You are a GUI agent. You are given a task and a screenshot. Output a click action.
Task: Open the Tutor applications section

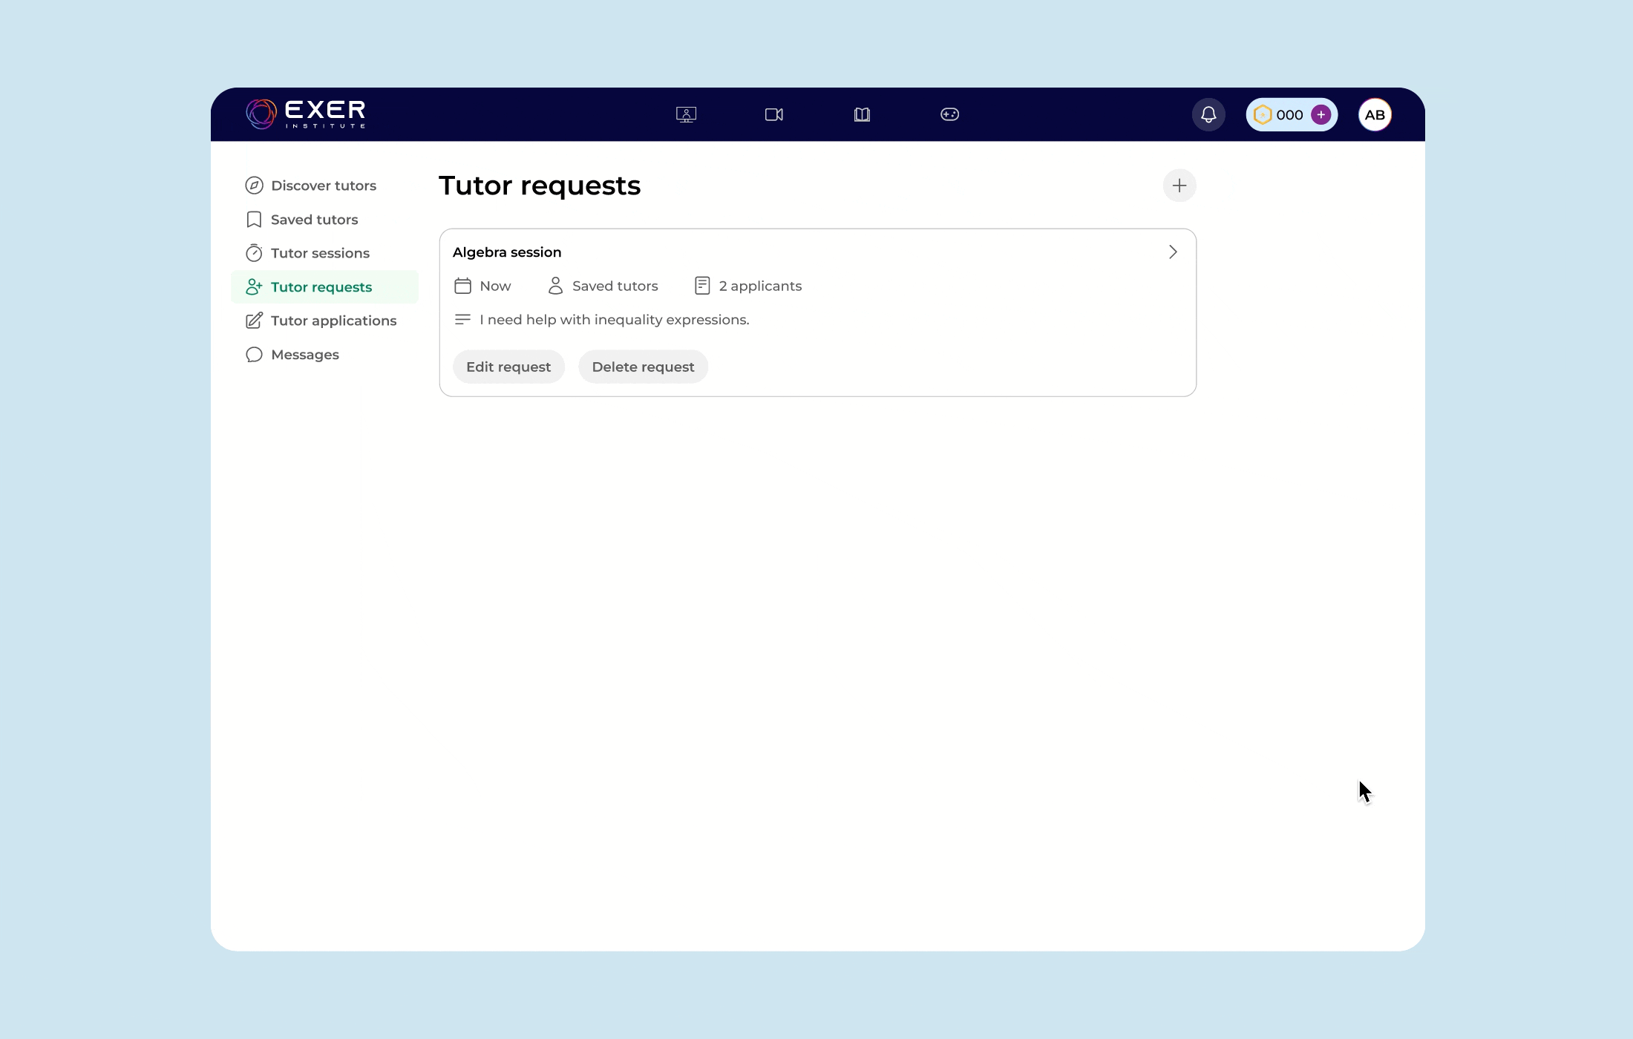click(333, 320)
